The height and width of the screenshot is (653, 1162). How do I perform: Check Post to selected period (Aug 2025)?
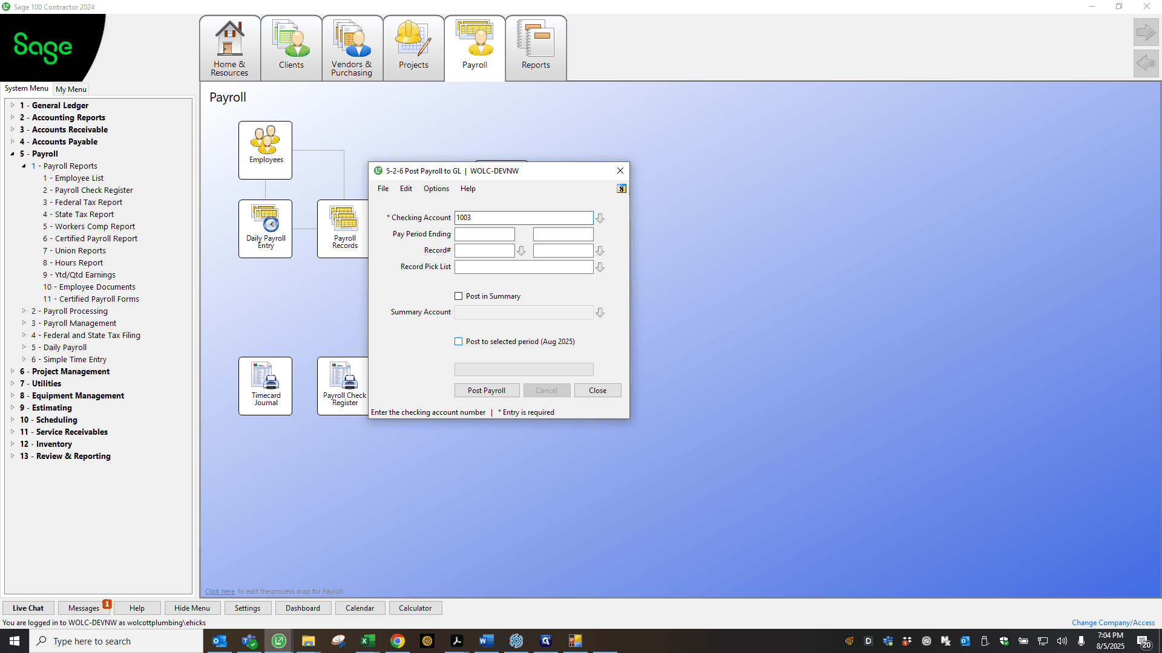click(459, 342)
